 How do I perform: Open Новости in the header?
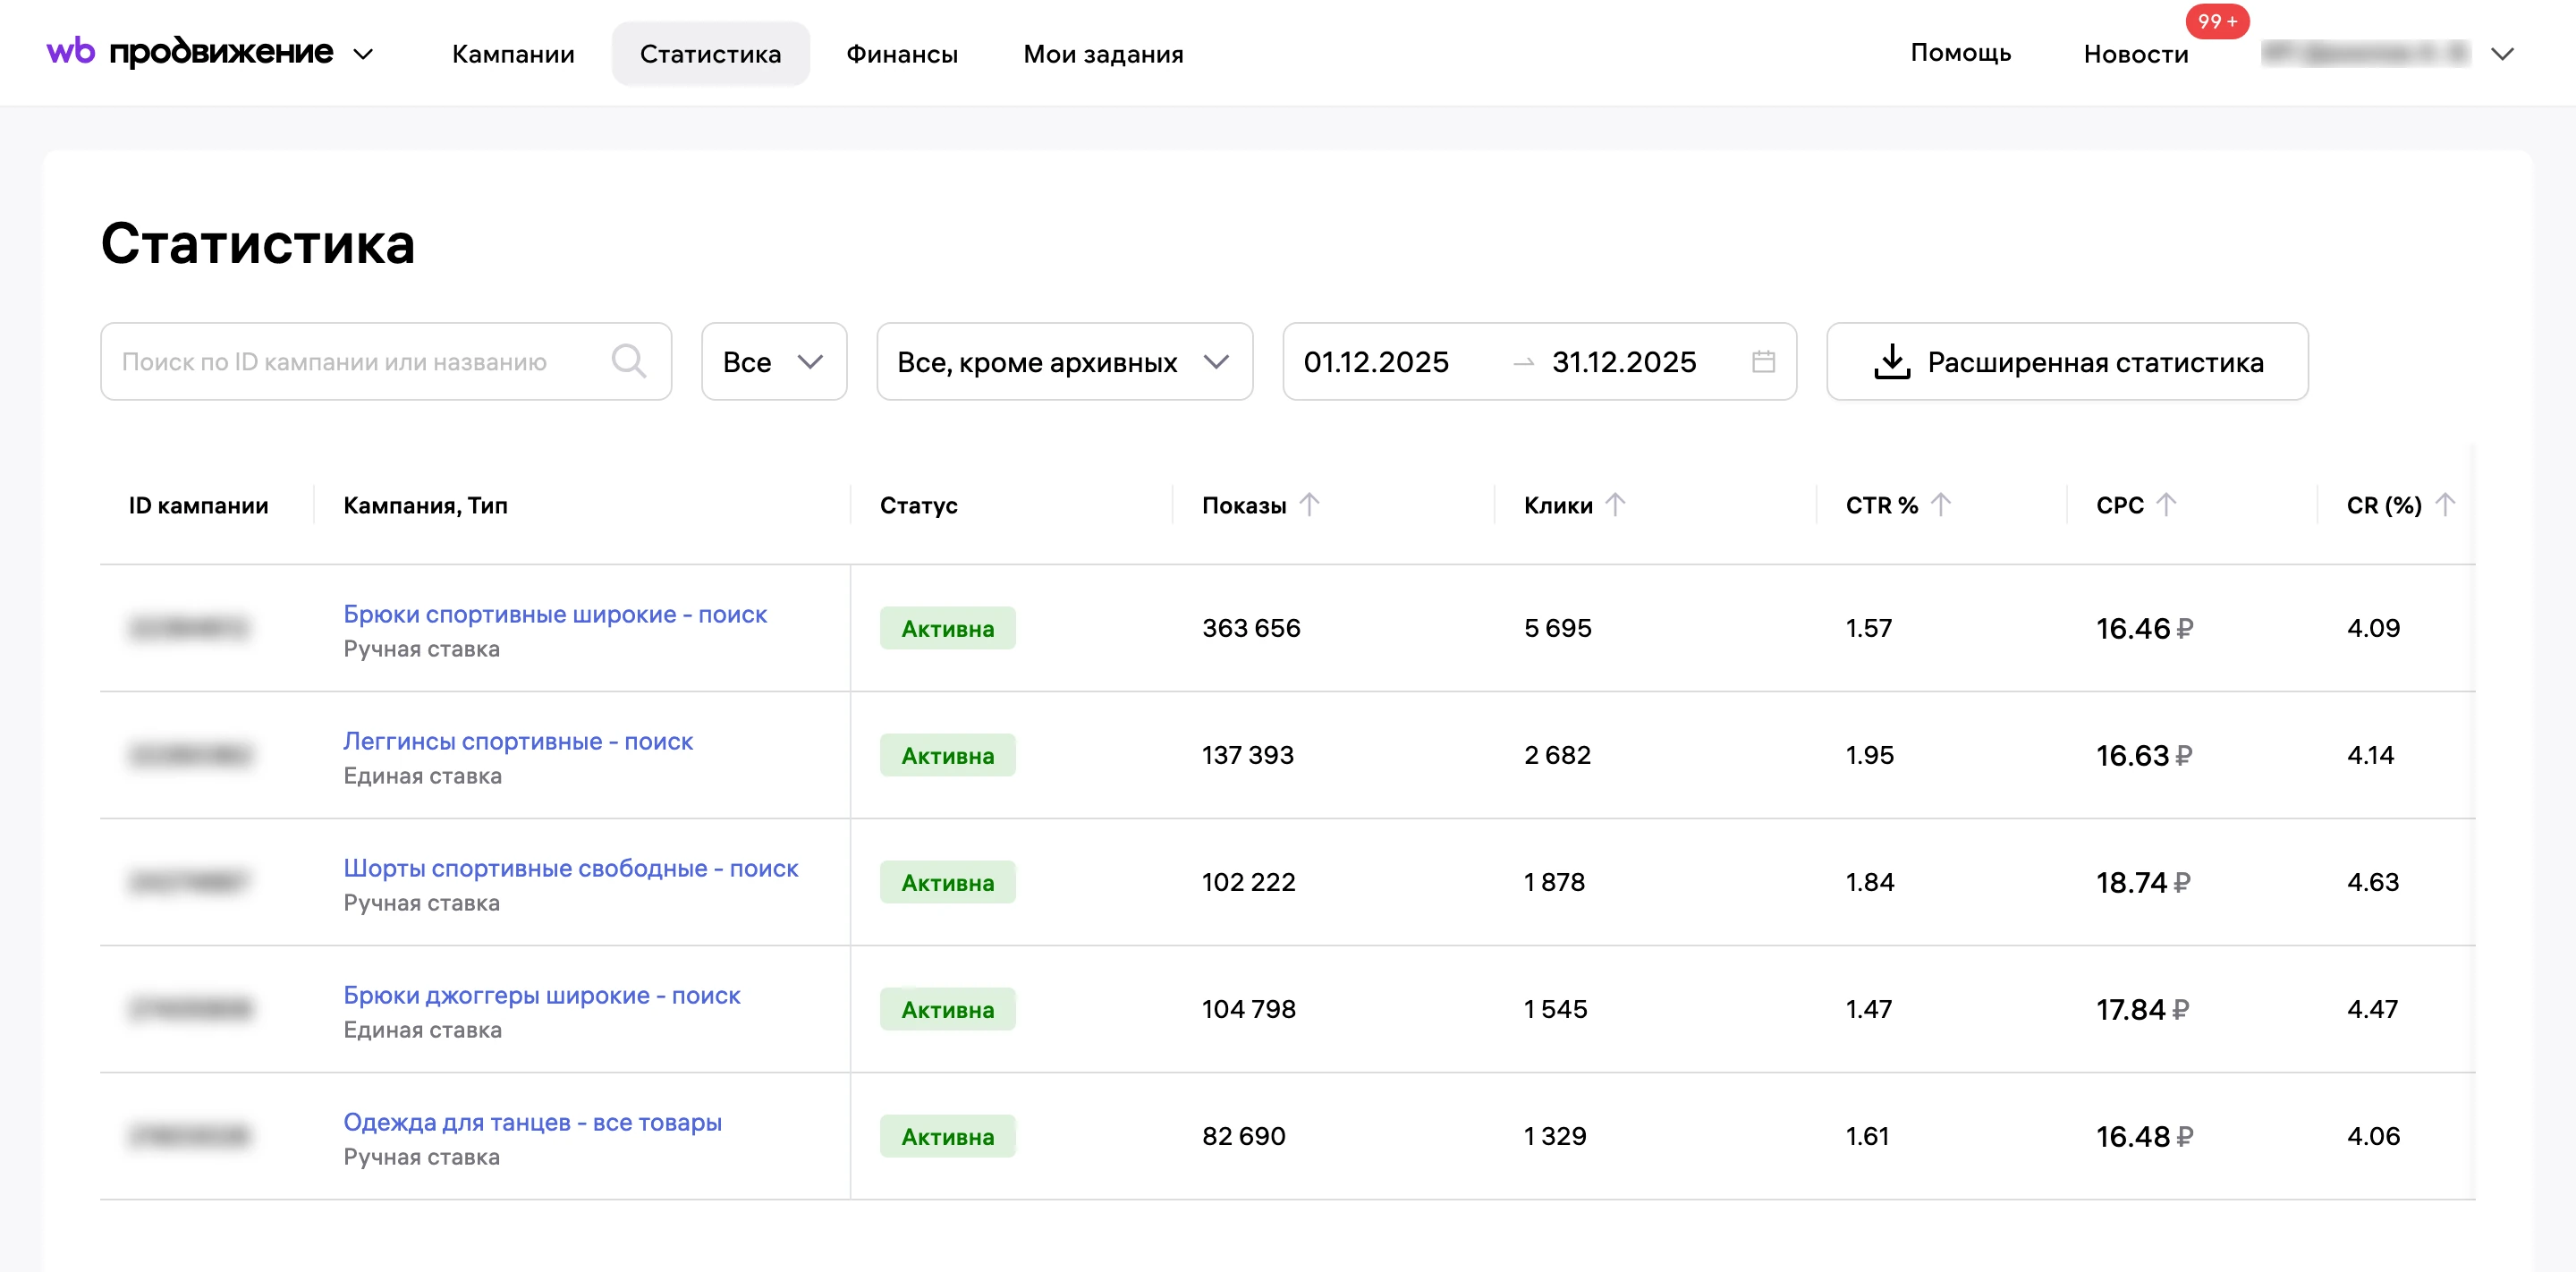(2136, 54)
